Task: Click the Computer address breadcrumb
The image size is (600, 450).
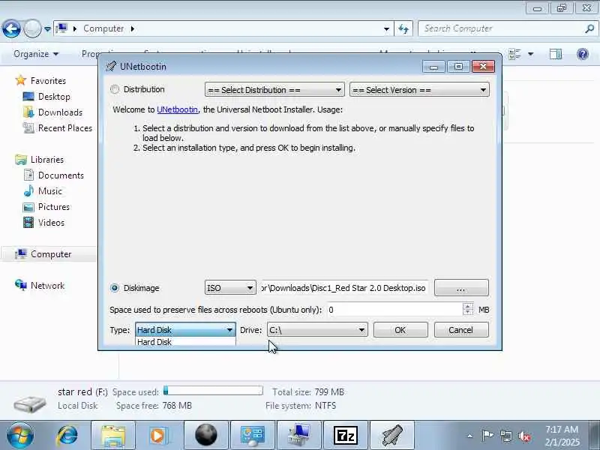Action: (103, 28)
